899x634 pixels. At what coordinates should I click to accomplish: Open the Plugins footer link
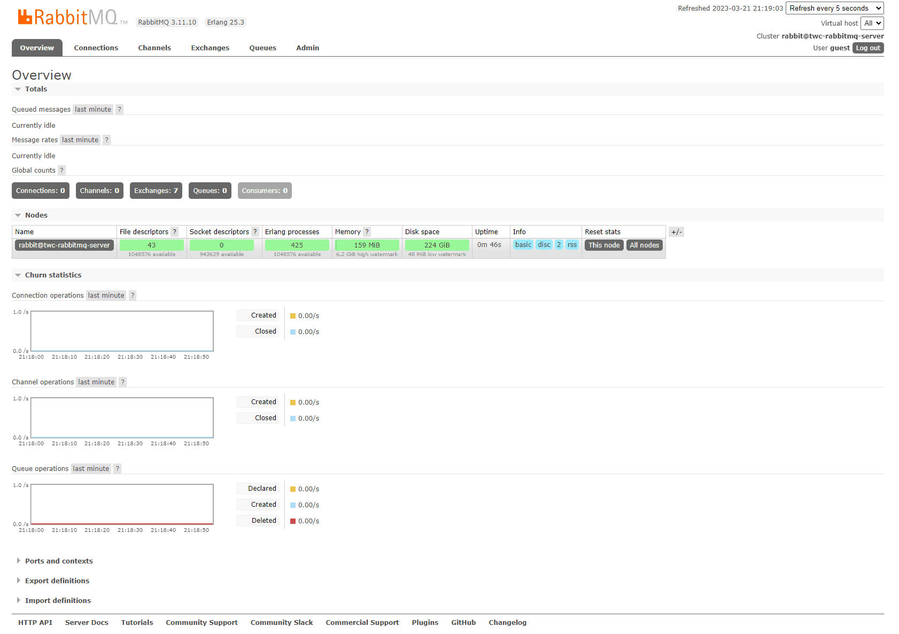coord(425,622)
